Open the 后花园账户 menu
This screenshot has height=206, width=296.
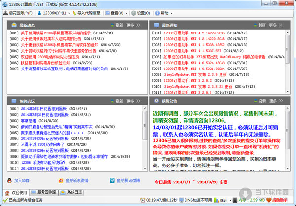pos(18,13)
